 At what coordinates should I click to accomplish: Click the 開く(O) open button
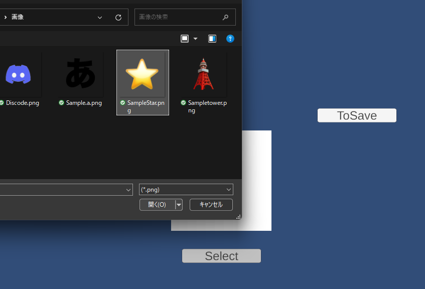[157, 205]
